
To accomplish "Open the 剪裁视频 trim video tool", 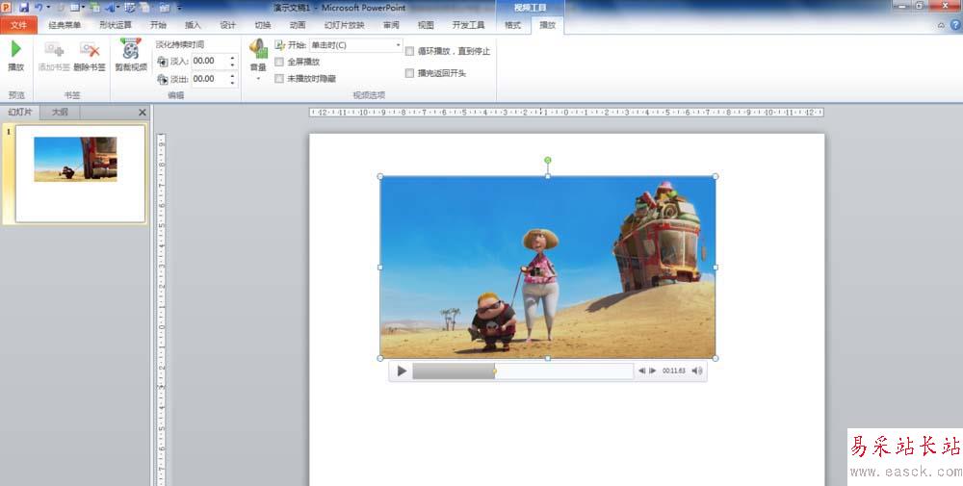I will (x=131, y=55).
